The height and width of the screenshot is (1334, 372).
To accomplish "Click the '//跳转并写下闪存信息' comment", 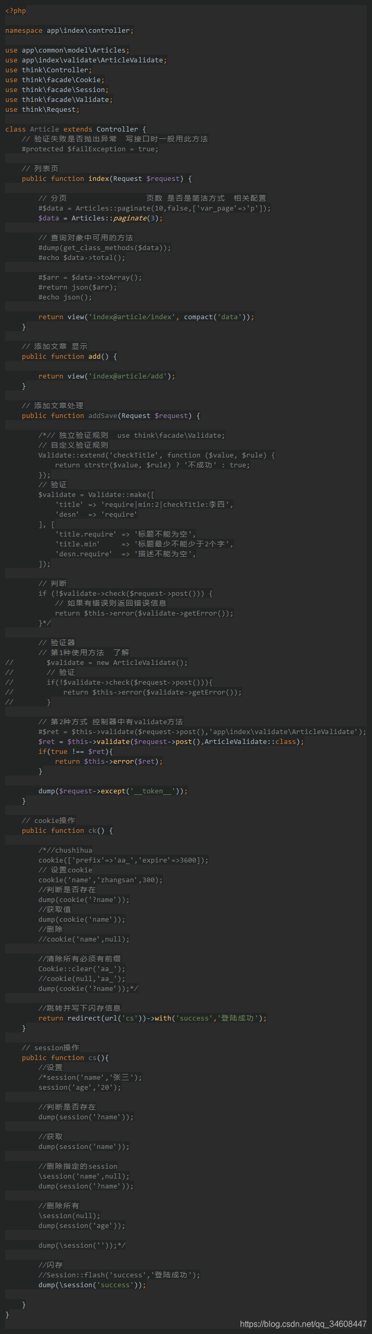I will click(x=79, y=1009).
